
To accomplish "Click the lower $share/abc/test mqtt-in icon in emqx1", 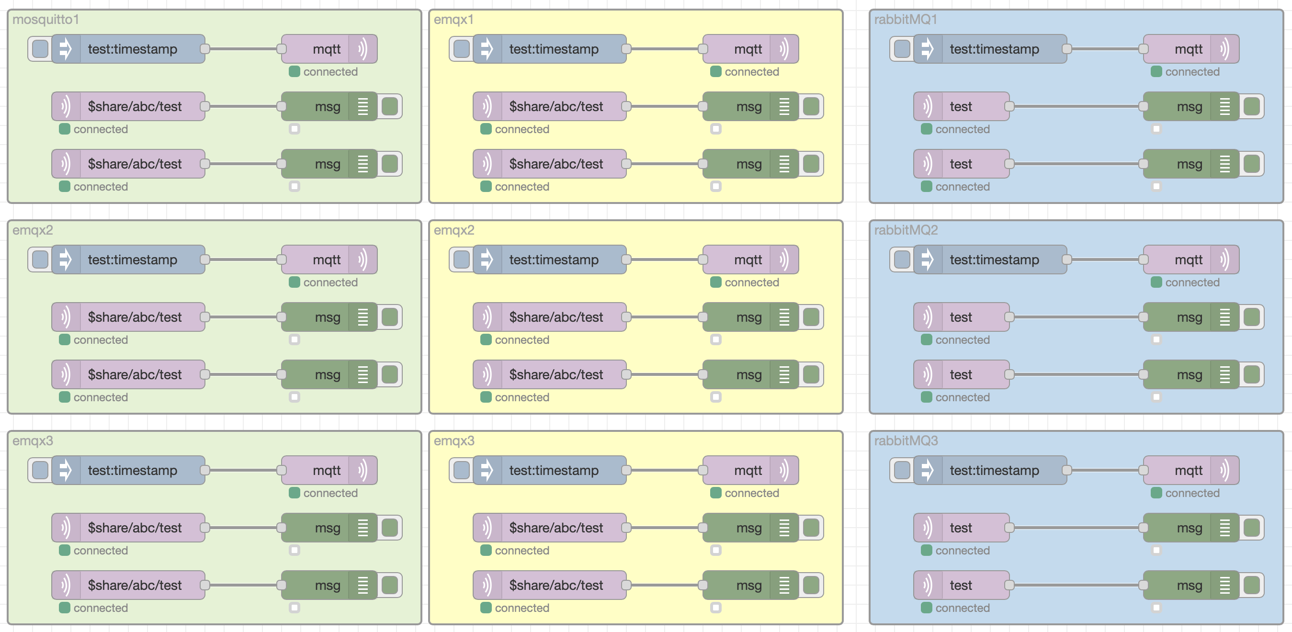I will (x=487, y=164).
